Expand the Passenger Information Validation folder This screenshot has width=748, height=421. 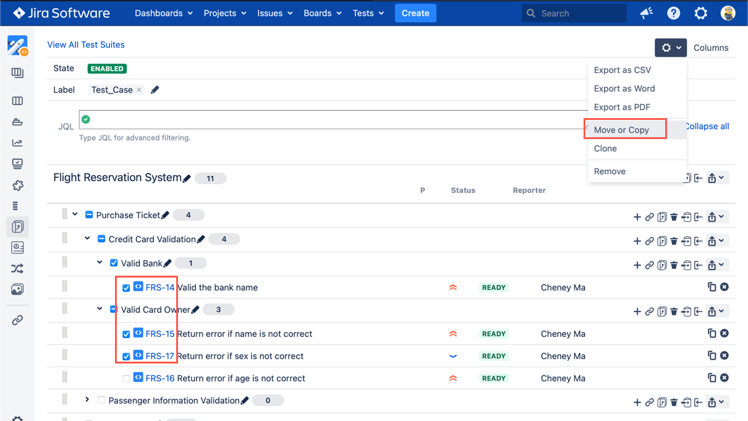pos(87,400)
